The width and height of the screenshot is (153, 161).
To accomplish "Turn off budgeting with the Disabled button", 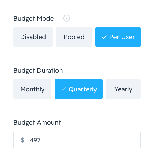I will (33, 37).
